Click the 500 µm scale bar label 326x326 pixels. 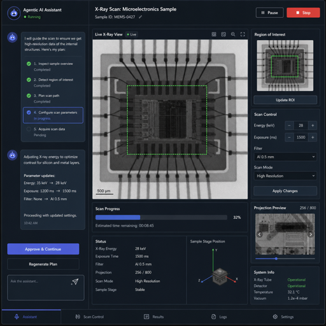coord(104,191)
